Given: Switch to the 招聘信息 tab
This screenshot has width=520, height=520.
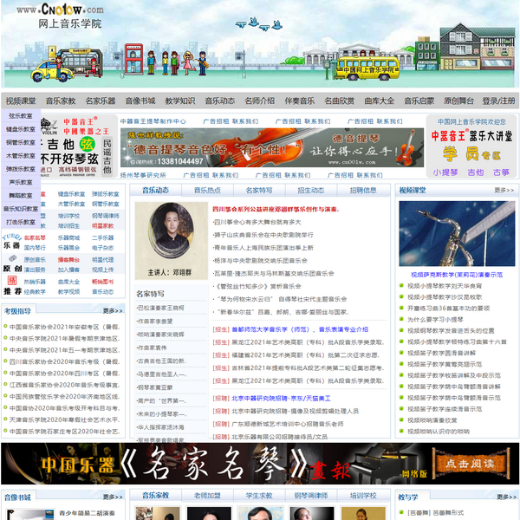Looking at the screenshot, I should point(363,190).
